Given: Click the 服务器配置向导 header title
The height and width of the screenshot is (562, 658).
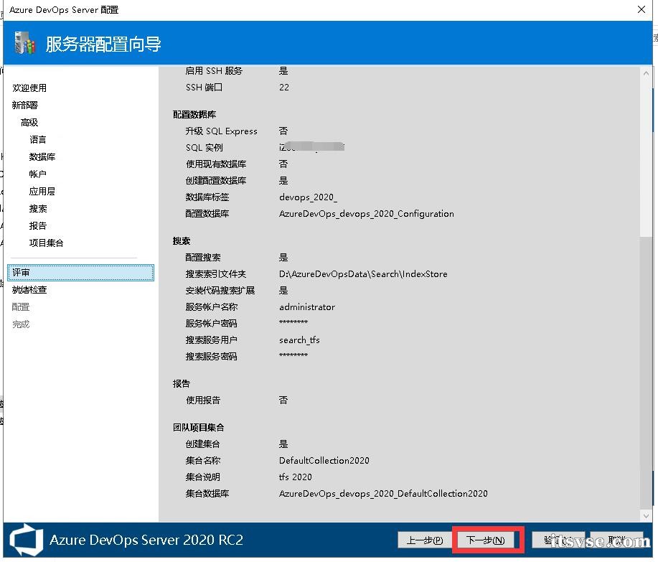Looking at the screenshot, I should click(103, 44).
